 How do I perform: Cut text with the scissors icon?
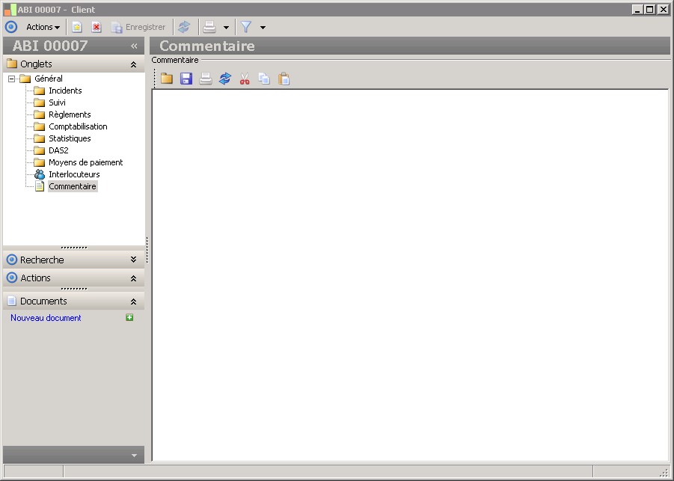pos(245,79)
